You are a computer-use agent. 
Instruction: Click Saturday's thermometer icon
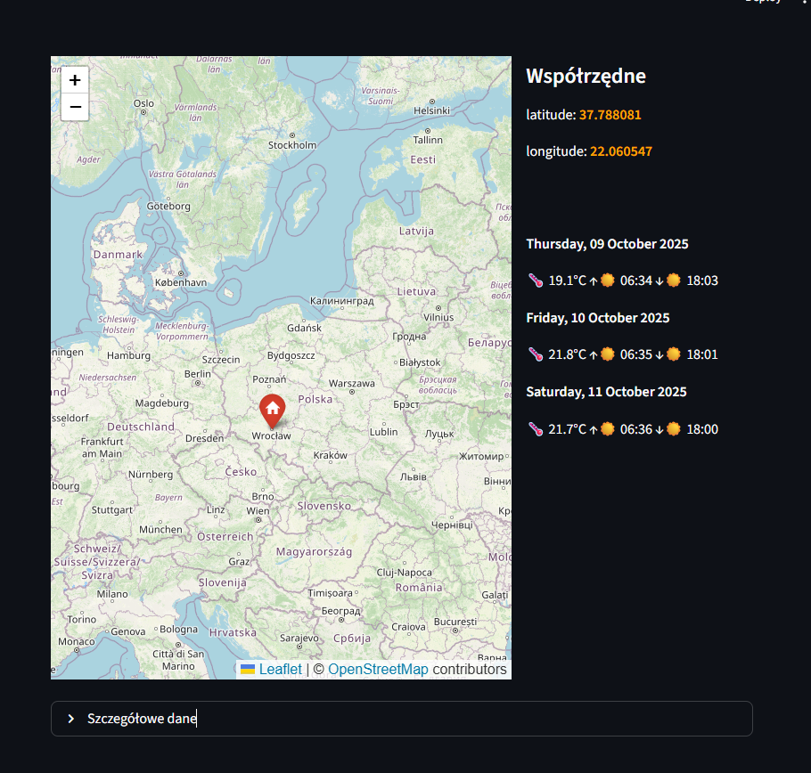pos(535,429)
